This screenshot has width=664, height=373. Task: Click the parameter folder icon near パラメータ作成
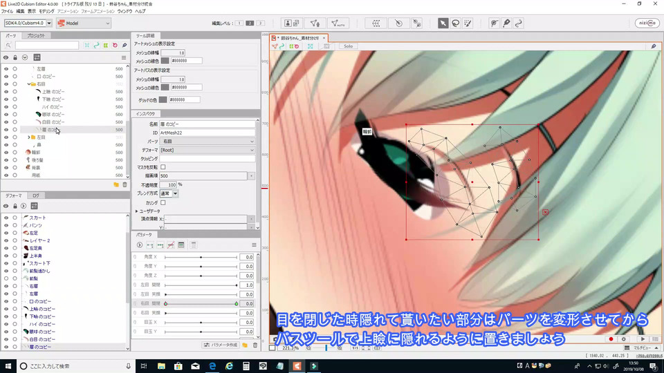tap(245, 345)
